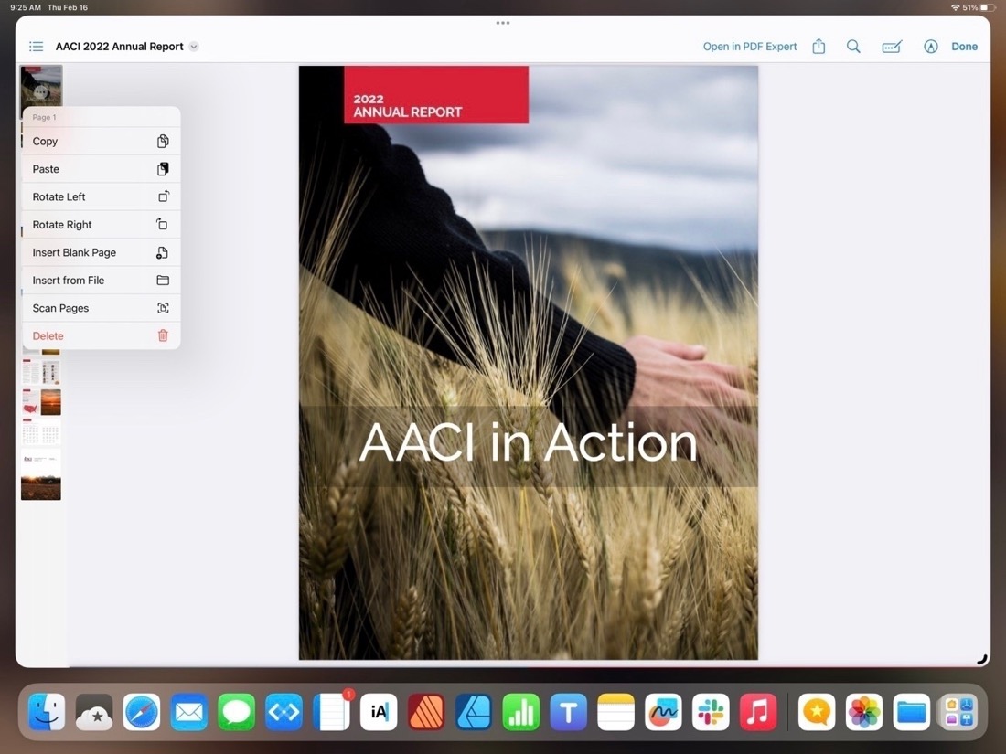Open the search tool in the toolbar
This screenshot has height=754, width=1006.
(853, 46)
